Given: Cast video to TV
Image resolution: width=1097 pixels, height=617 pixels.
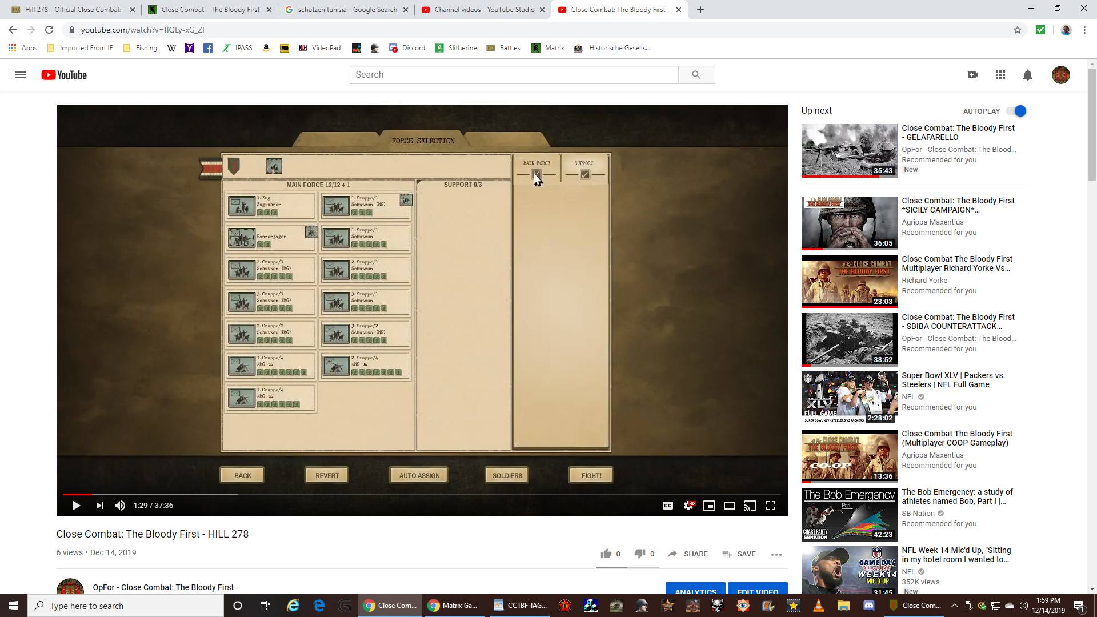Looking at the screenshot, I should point(750,506).
